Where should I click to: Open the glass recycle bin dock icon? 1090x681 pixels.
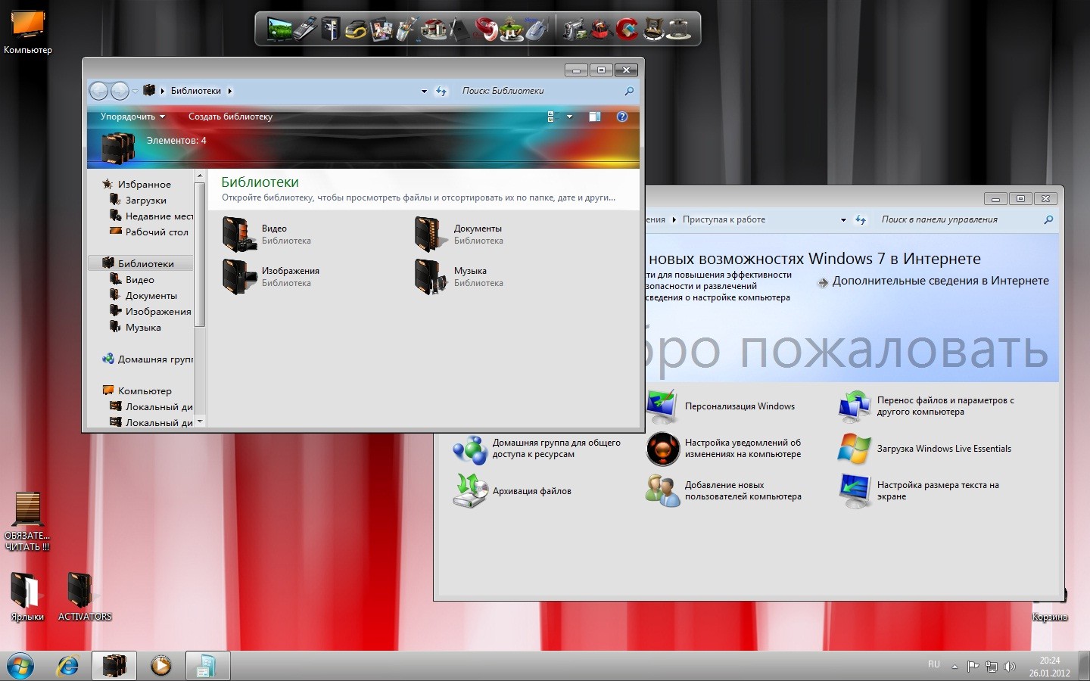pyautogui.click(x=678, y=30)
